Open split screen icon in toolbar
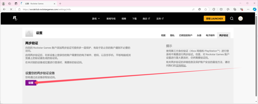The image size is (258, 104). tap(221, 9)
